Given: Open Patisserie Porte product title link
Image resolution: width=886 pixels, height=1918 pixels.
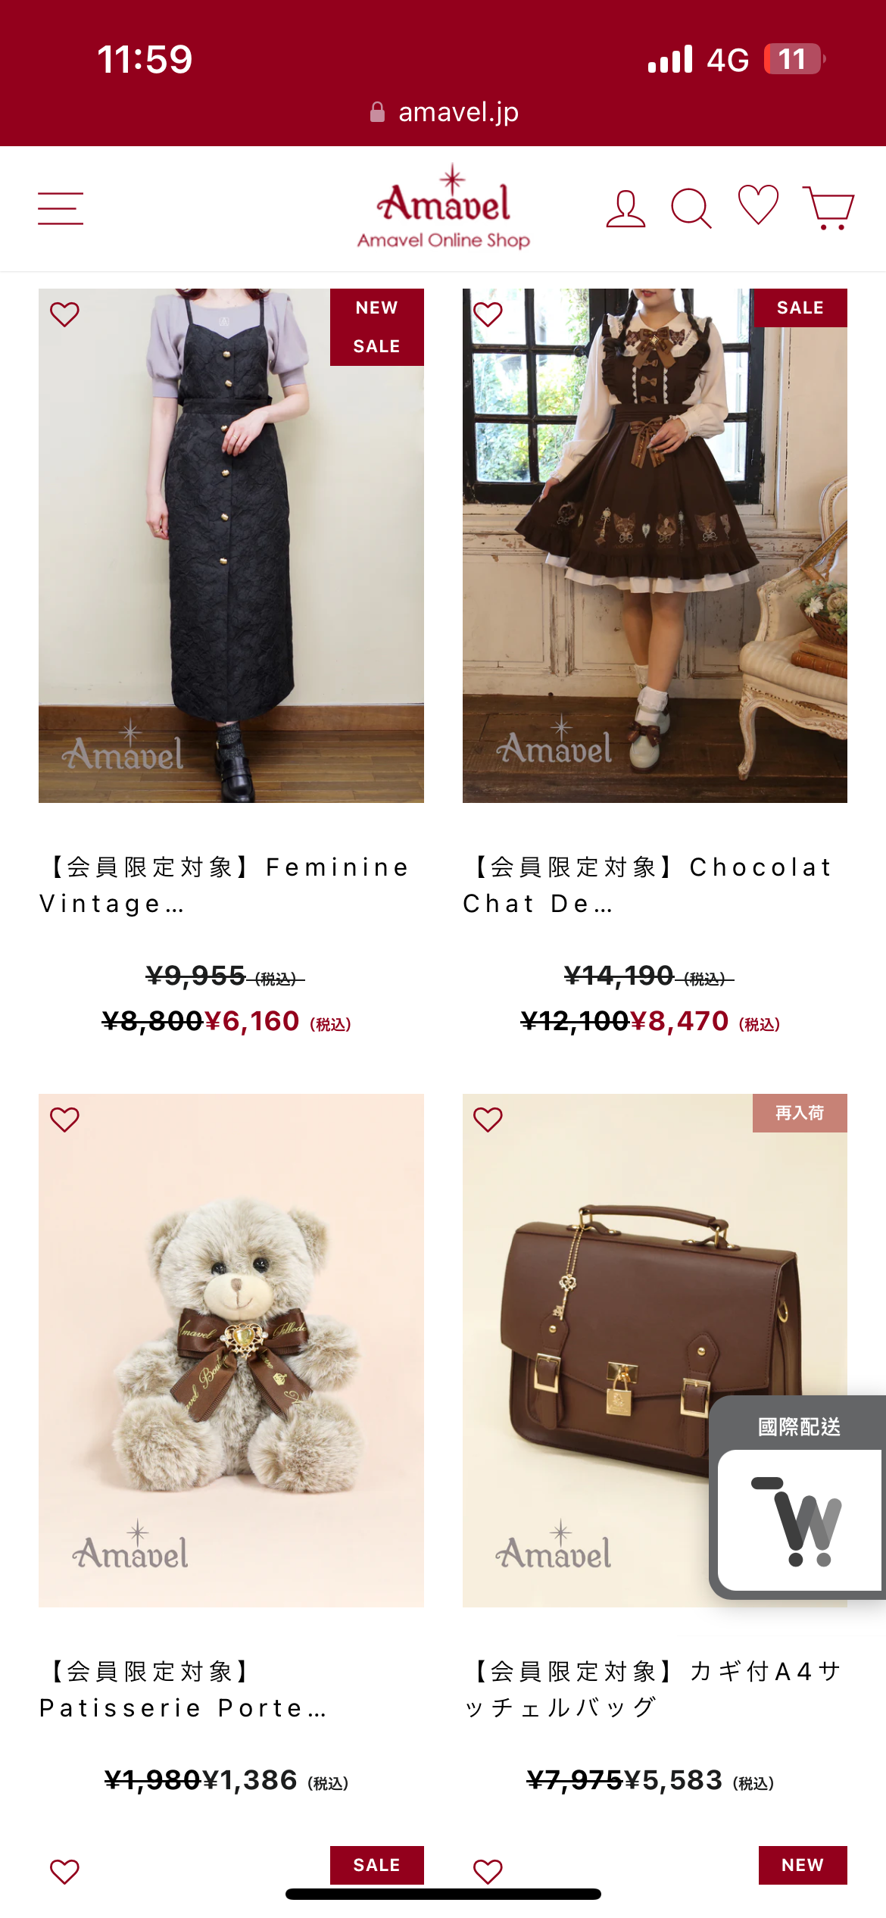Looking at the screenshot, I should pos(183,1689).
